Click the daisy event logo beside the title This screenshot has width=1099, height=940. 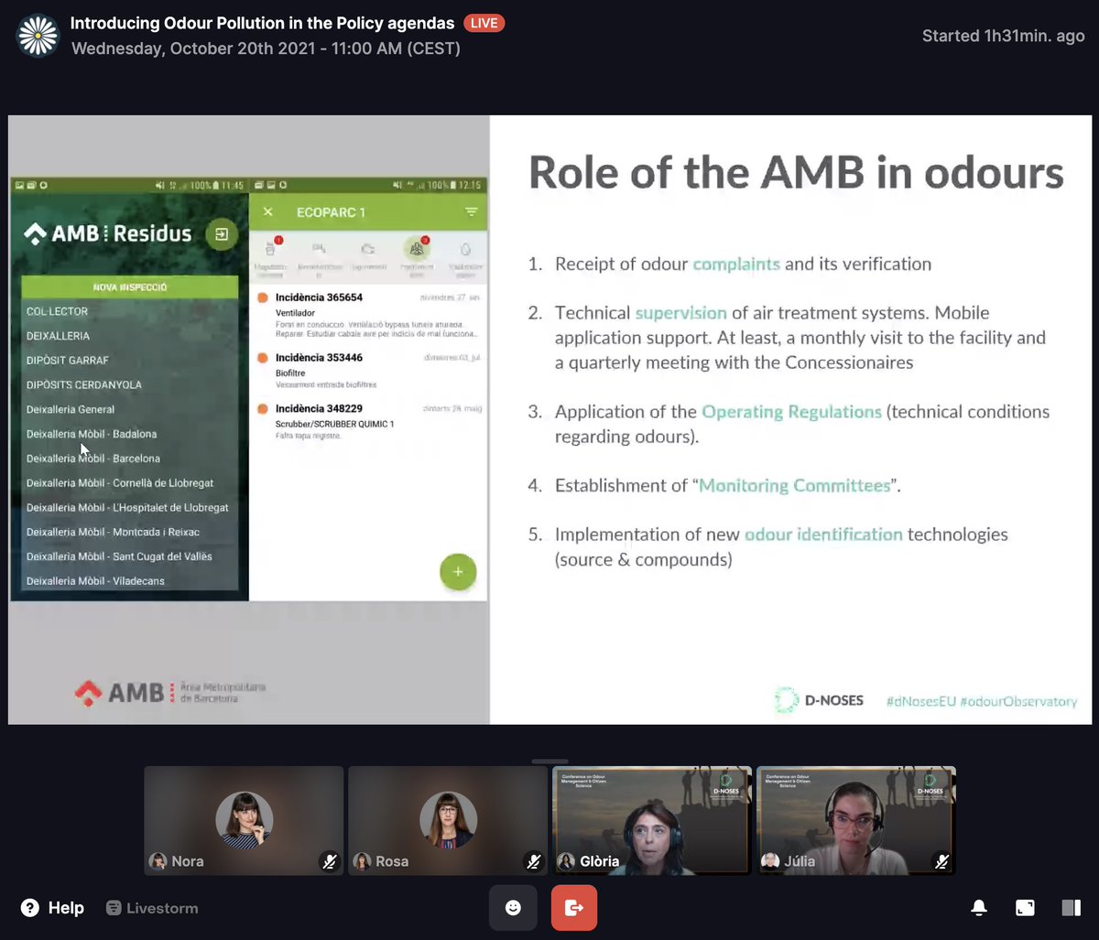pyautogui.click(x=38, y=35)
